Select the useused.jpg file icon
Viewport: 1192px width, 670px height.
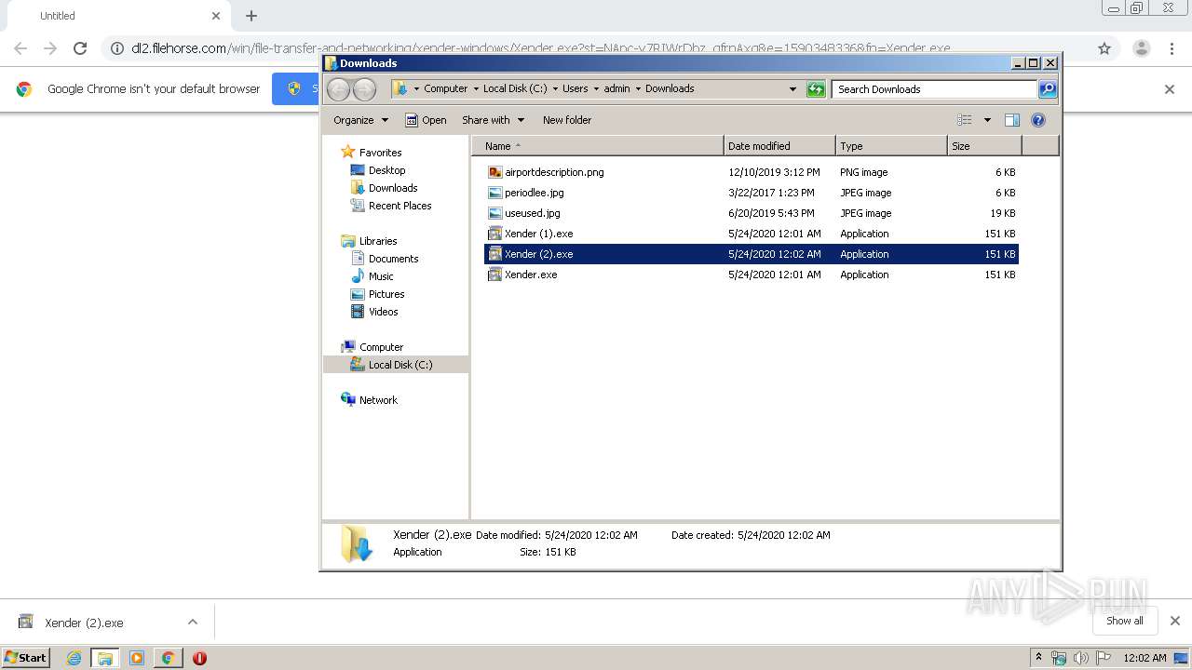[x=495, y=213]
